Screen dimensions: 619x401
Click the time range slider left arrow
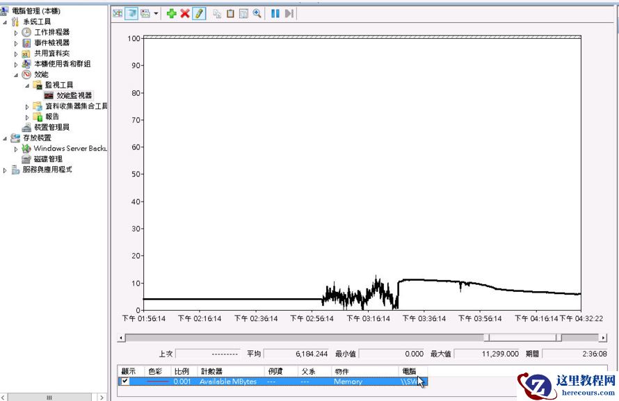[122, 338]
